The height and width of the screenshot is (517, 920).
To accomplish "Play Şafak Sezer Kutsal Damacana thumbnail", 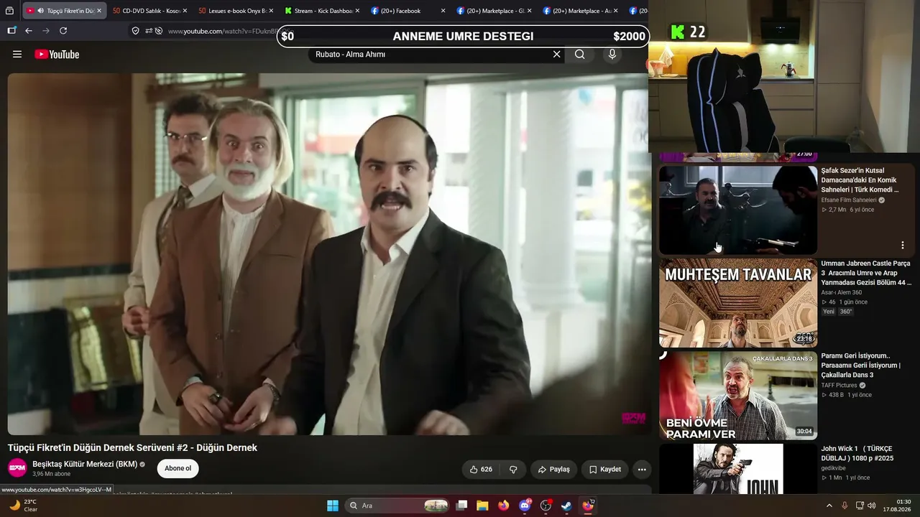I will point(738,210).
